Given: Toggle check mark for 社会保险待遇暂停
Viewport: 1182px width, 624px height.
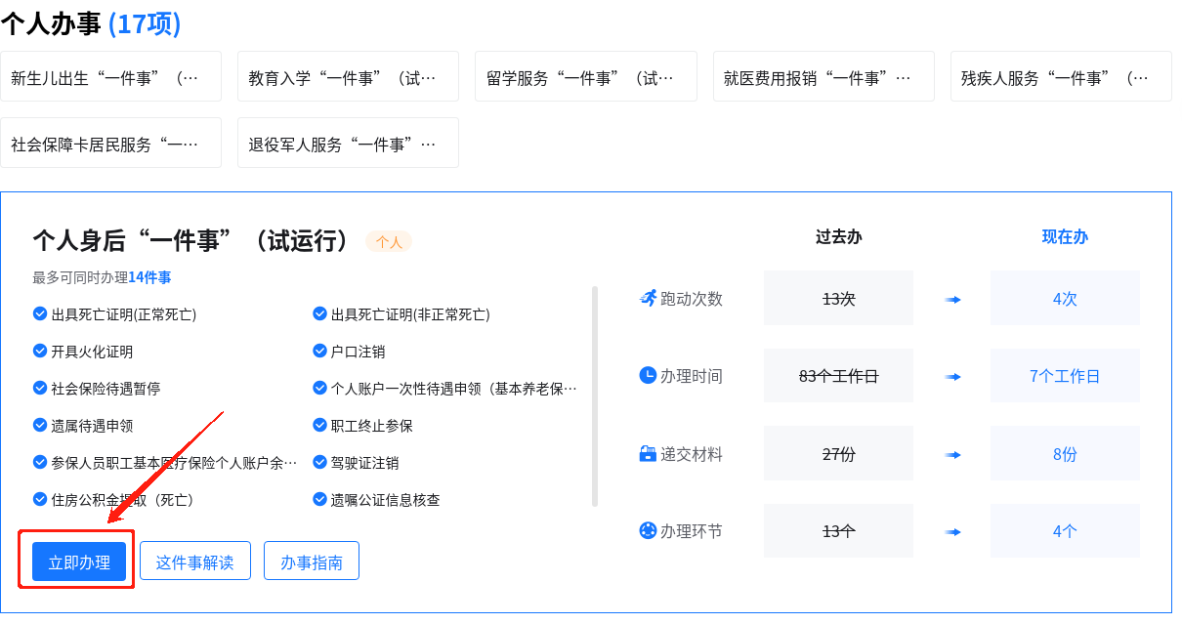Looking at the screenshot, I should [40, 388].
